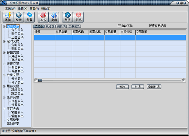Click the table's left scroll arrow

pos(36,80)
